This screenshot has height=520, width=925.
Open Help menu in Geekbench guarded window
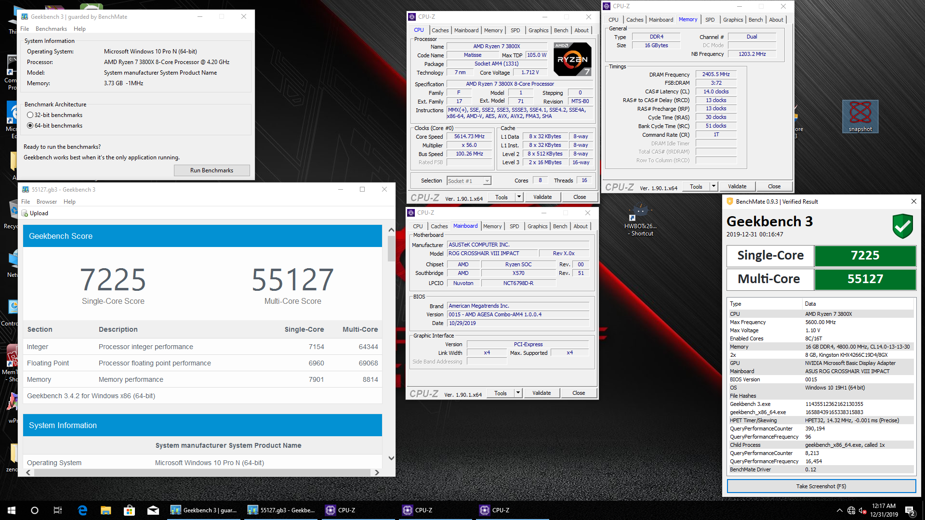point(79,29)
